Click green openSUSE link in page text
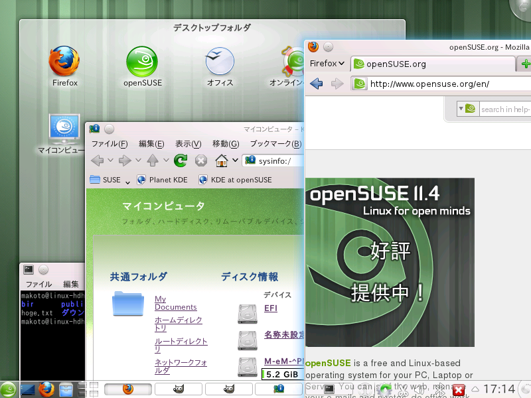The height and width of the screenshot is (398, 531). (328, 363)
